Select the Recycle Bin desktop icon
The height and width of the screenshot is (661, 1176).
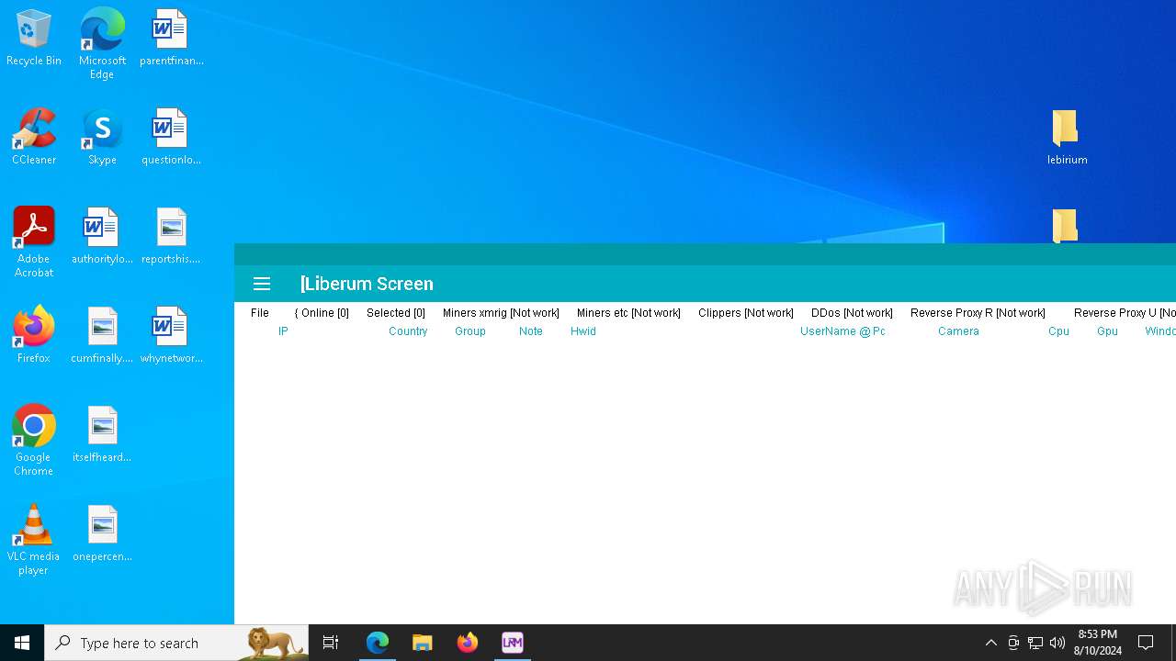tap(34, 39)
